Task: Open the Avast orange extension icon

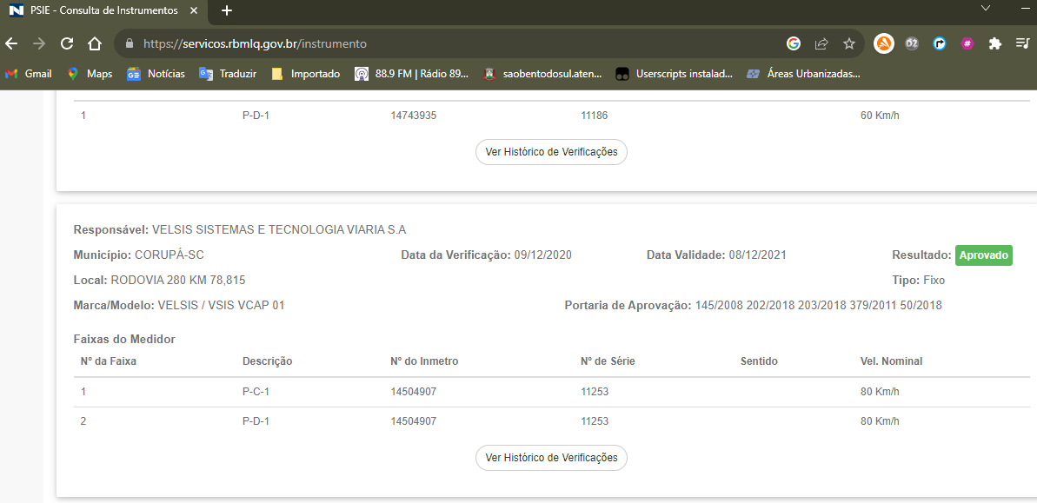Action: 883,43
